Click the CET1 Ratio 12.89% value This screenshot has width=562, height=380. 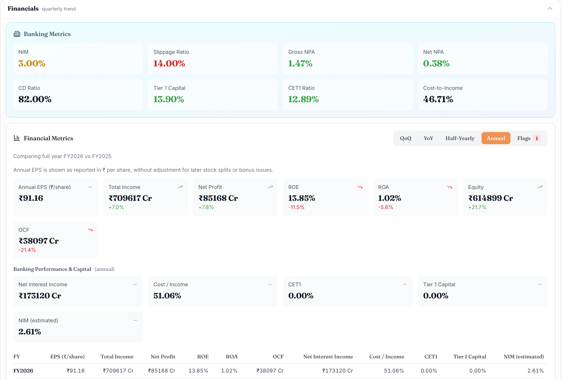303,99
